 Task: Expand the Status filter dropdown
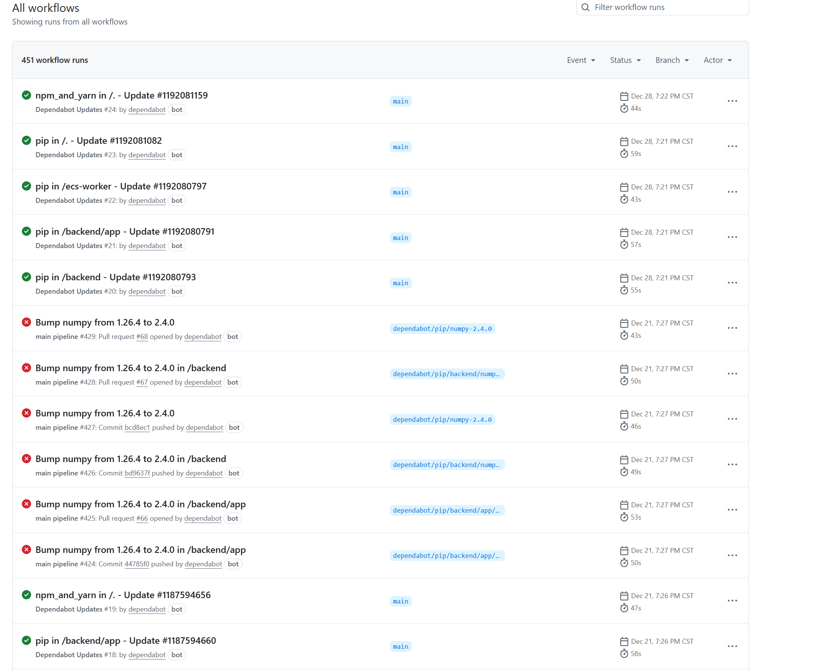625,60
